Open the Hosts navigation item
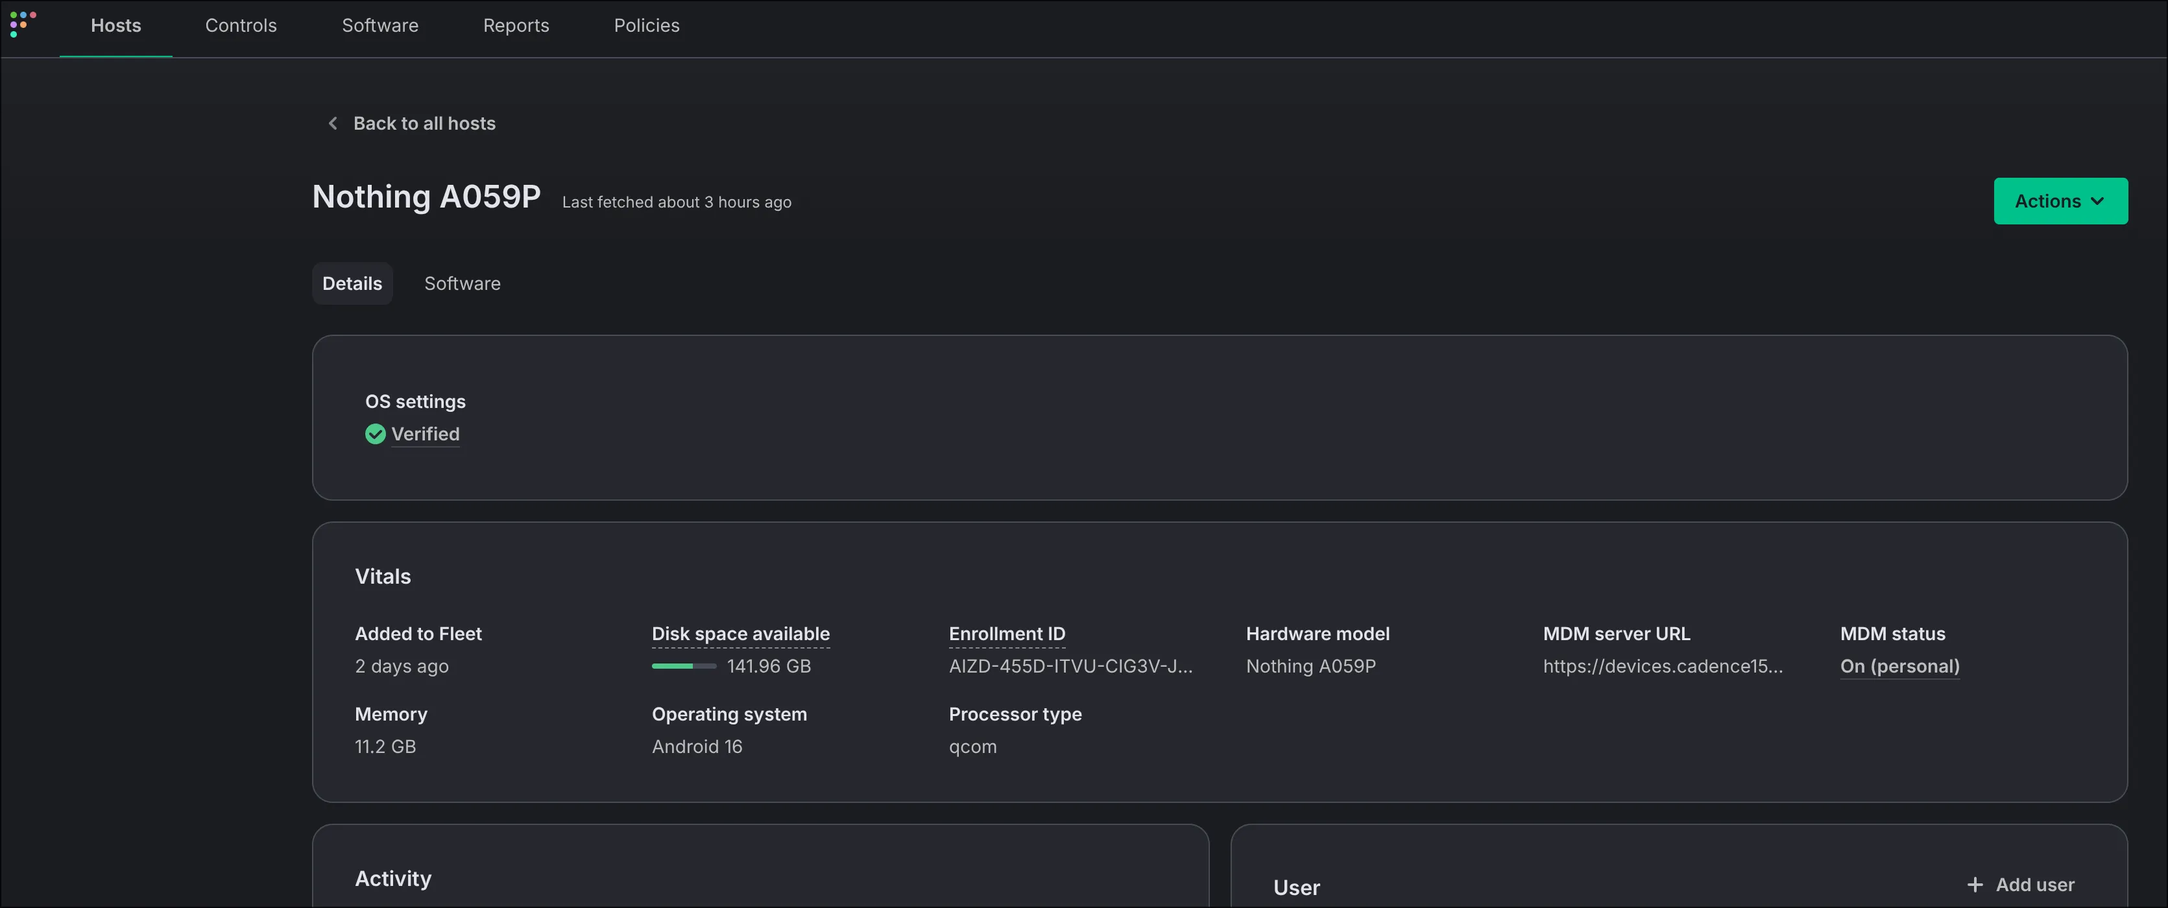The height and width of the screenshot is (908, 2168). (x=116, y=26)
